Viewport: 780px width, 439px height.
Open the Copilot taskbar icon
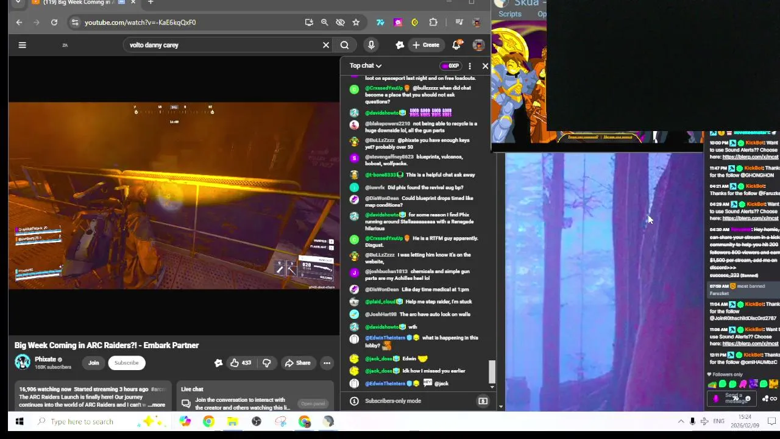(185, 421)
